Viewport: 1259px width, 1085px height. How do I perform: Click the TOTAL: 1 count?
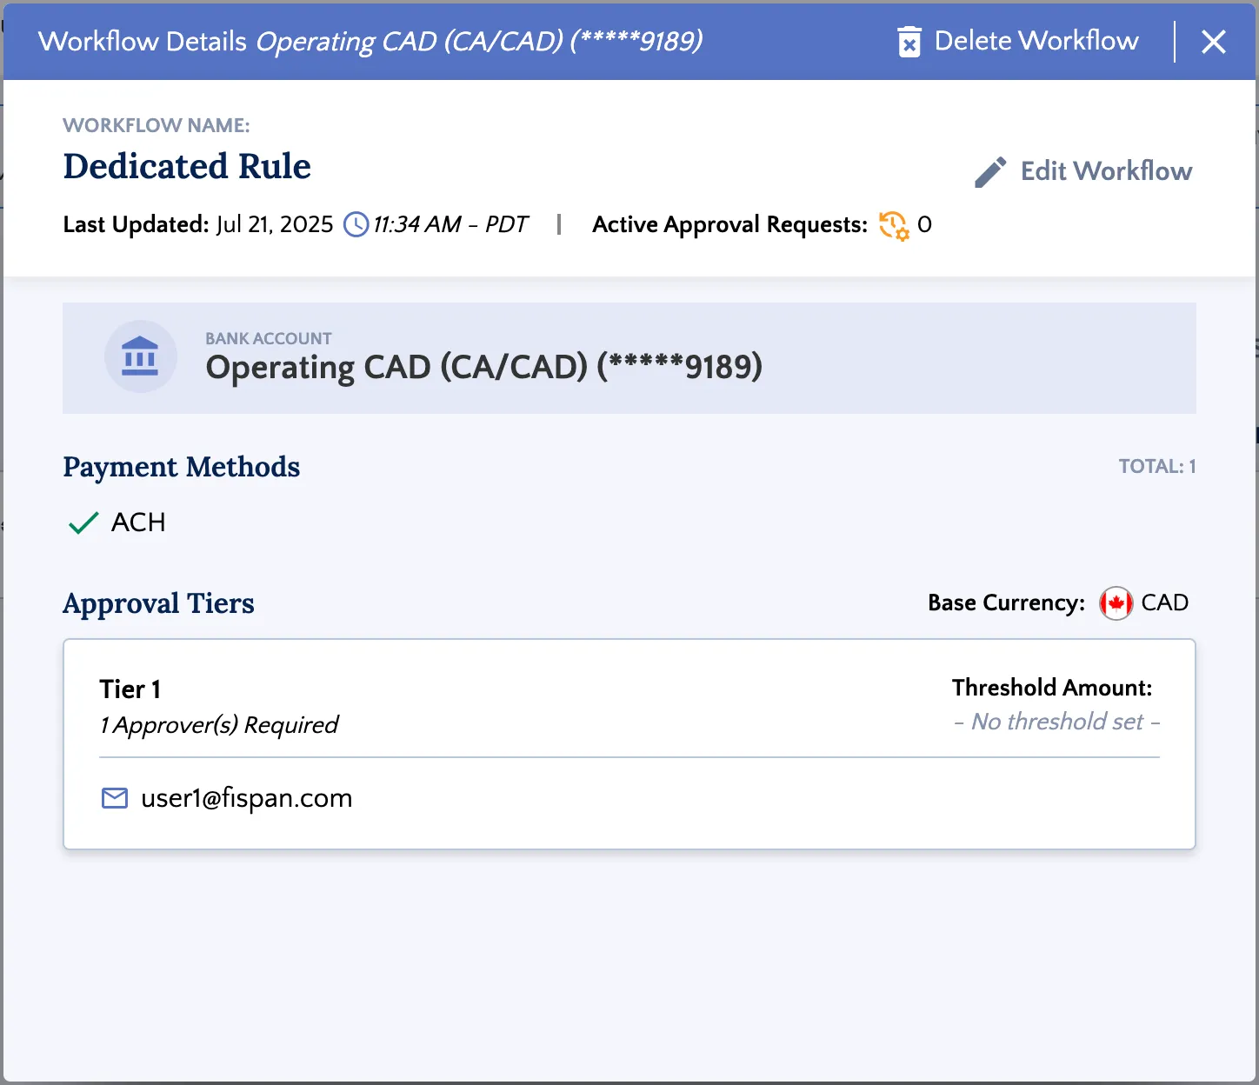[x=1157, y=467]
